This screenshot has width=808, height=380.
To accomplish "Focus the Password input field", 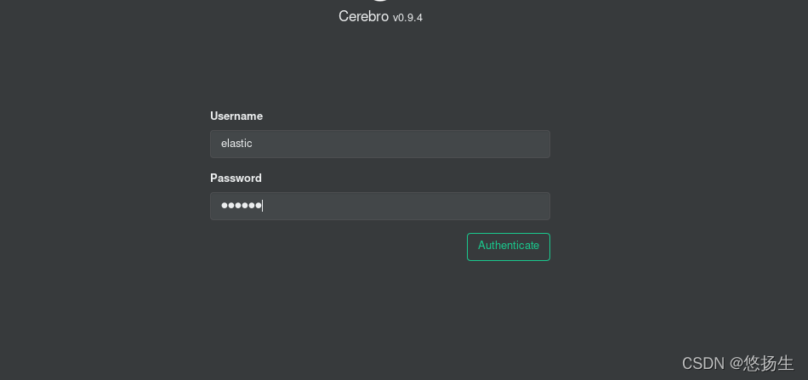I will click(380, 206).
